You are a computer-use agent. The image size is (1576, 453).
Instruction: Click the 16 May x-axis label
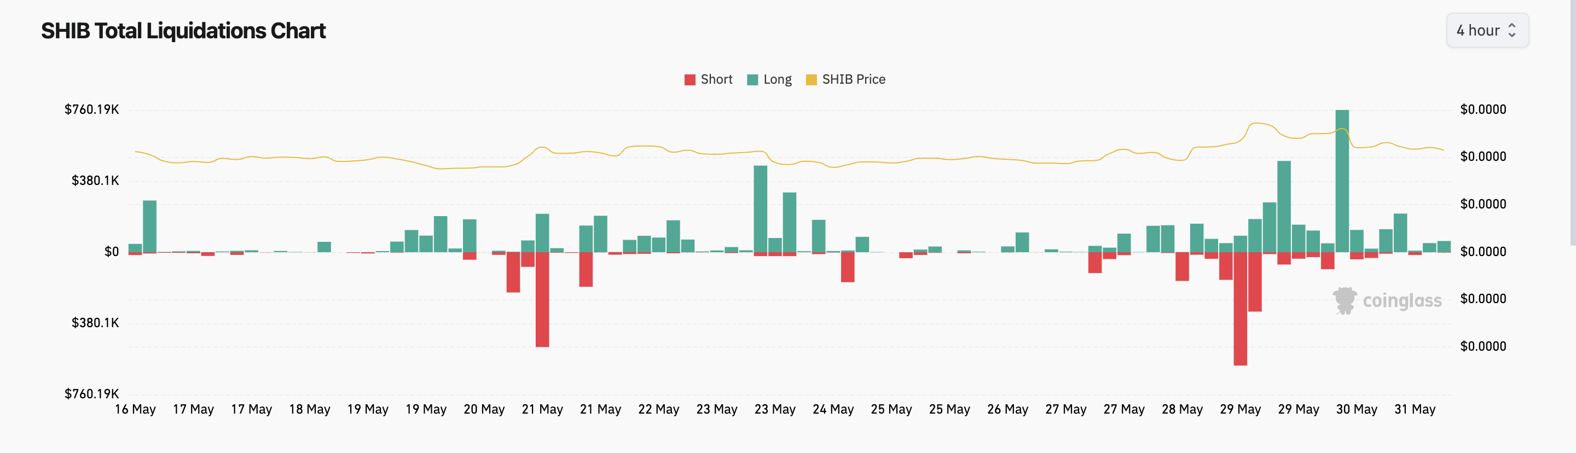135,409
